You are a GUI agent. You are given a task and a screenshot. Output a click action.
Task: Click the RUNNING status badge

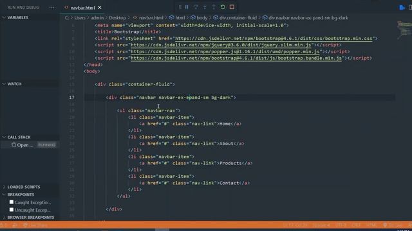tap(47, 145)
